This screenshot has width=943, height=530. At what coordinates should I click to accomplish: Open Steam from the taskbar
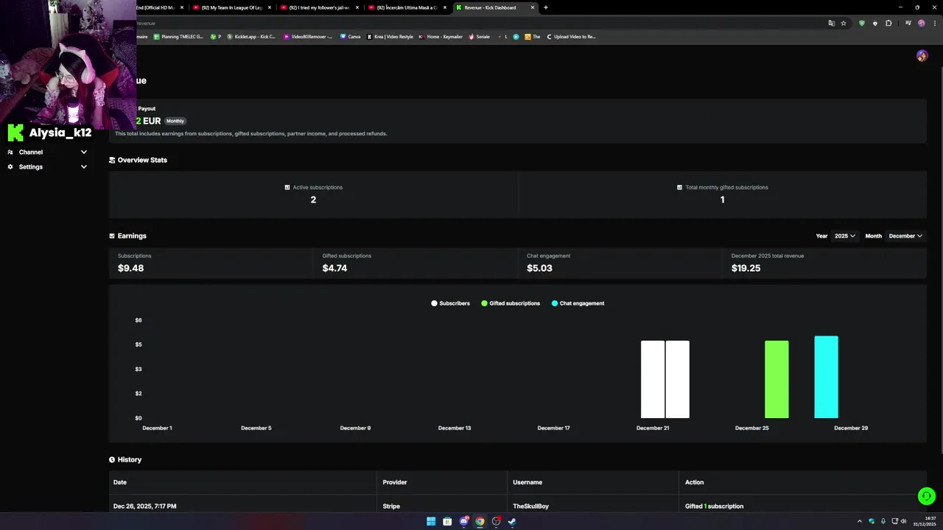point(512,521)
